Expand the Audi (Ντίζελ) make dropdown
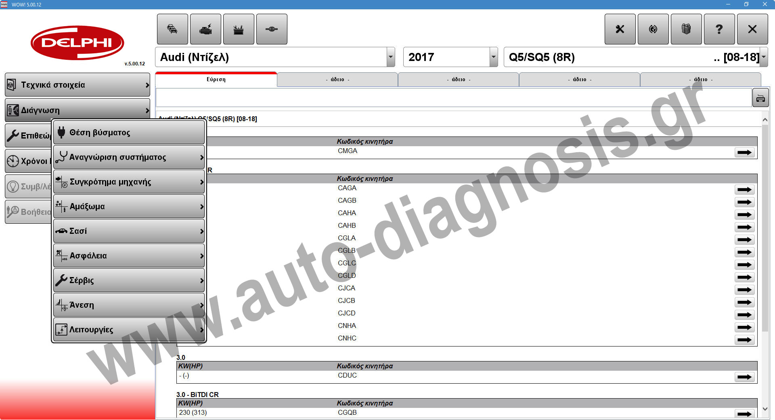Viewport: 775px width, 420px height. point(390,57)
